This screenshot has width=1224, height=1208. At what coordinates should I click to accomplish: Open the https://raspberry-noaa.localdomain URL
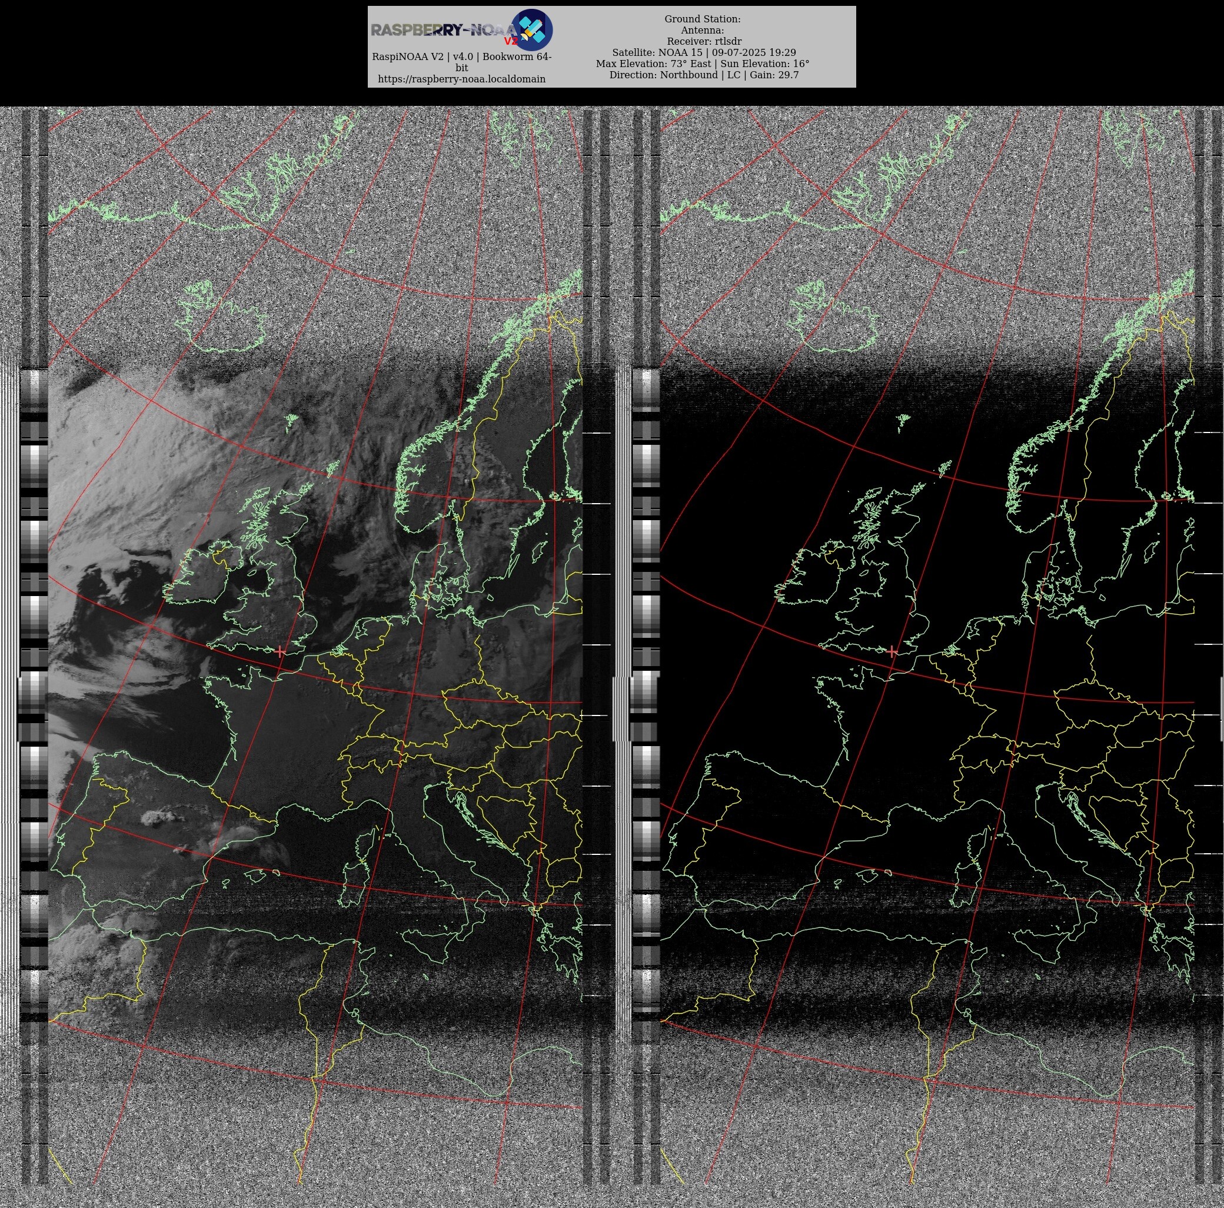[x=461, y=79]
